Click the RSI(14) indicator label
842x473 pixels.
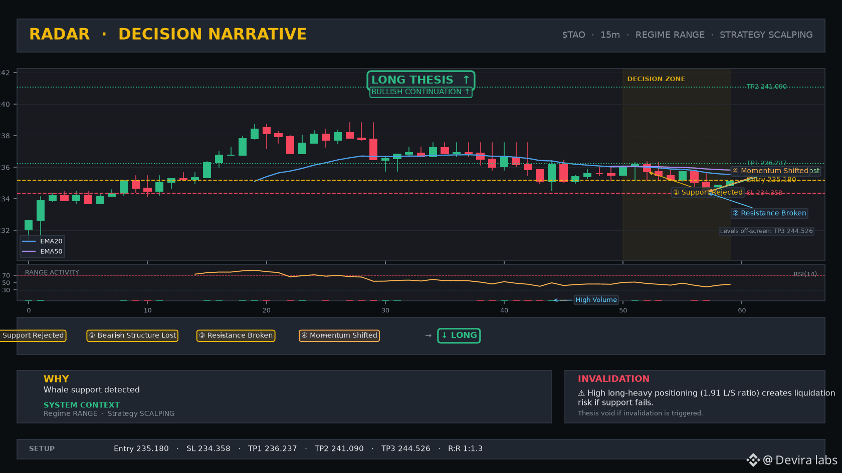click(x=805, y=274)
